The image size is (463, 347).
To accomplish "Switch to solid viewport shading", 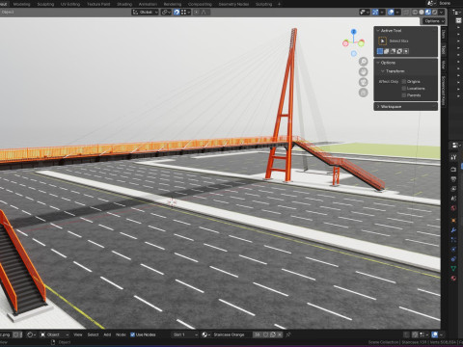I will (422, 12).
